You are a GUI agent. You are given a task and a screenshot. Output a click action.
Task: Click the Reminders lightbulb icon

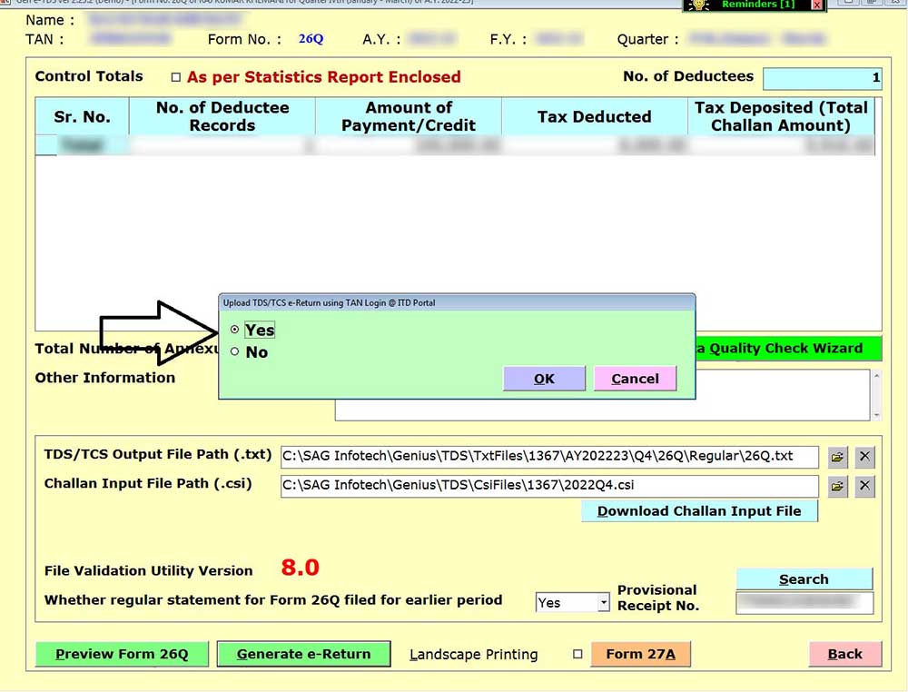[698, 5]
